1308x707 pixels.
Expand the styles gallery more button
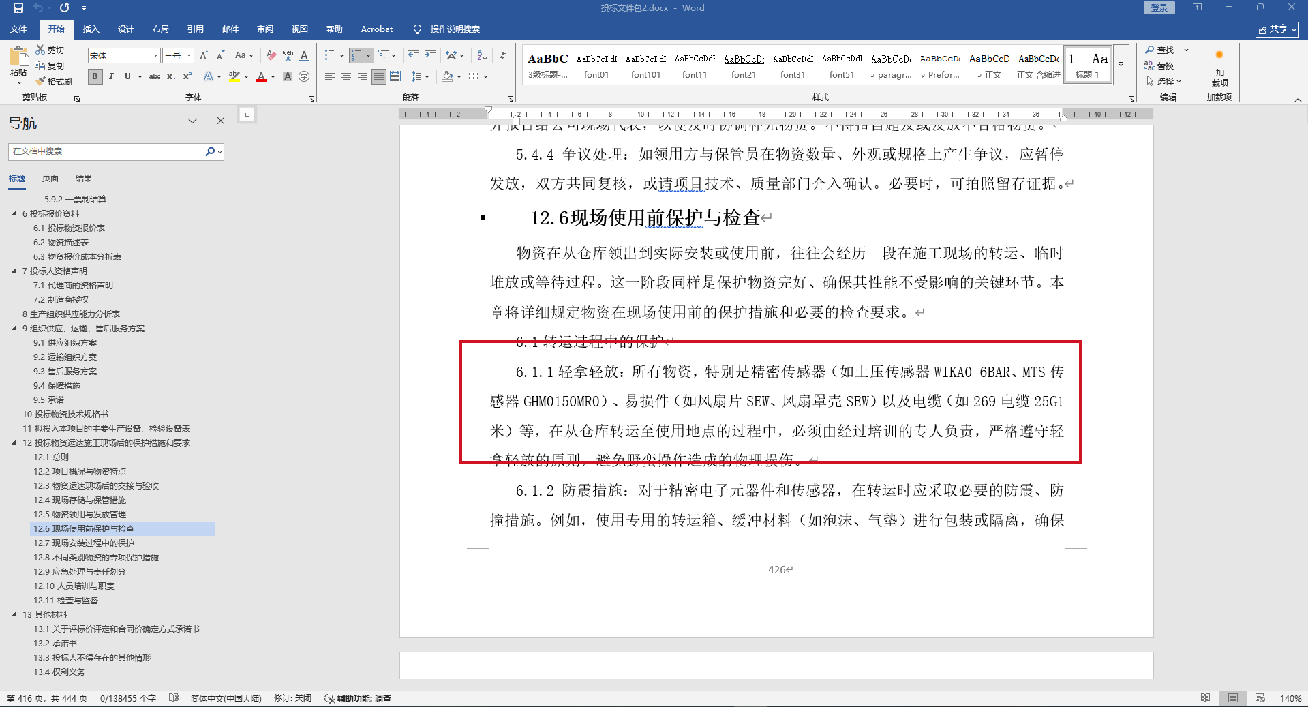click(1121, 65)
